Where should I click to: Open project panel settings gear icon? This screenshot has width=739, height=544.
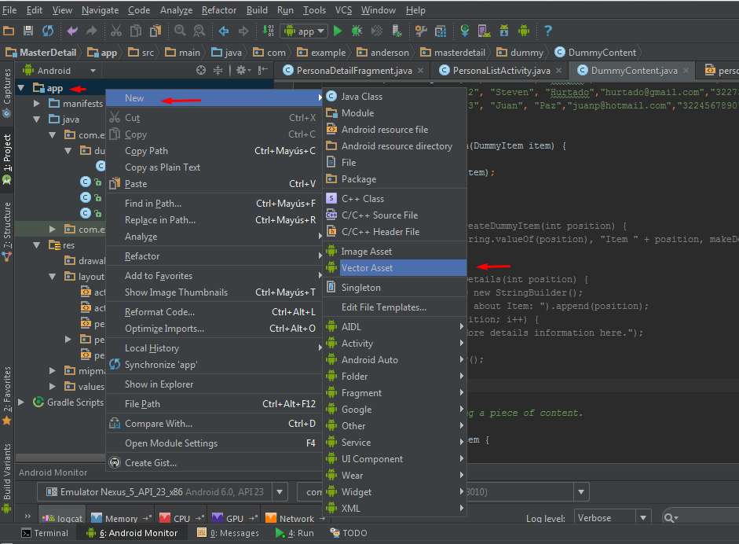tap(242, 71)
